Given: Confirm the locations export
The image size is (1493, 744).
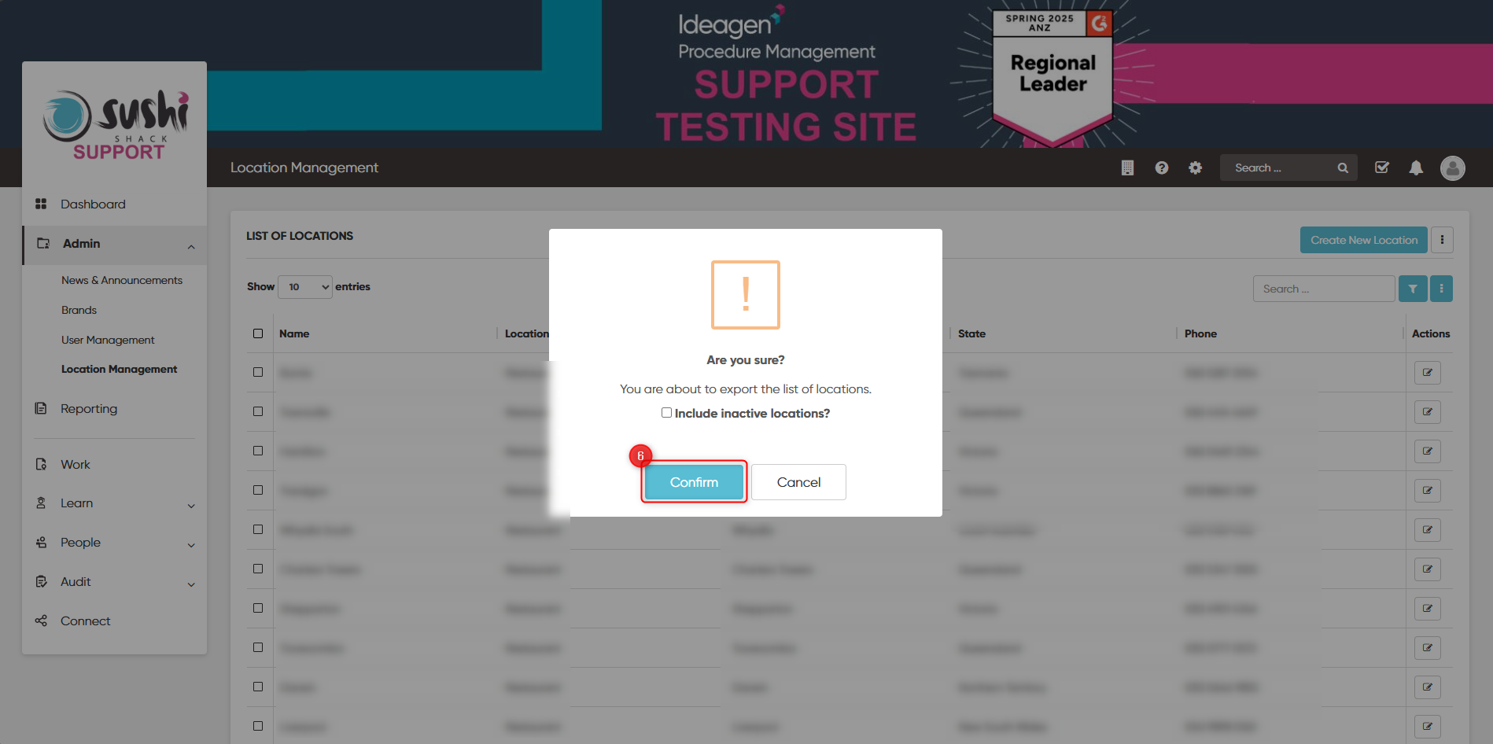Looking at the screenshot, I should (x=694, y=482).
